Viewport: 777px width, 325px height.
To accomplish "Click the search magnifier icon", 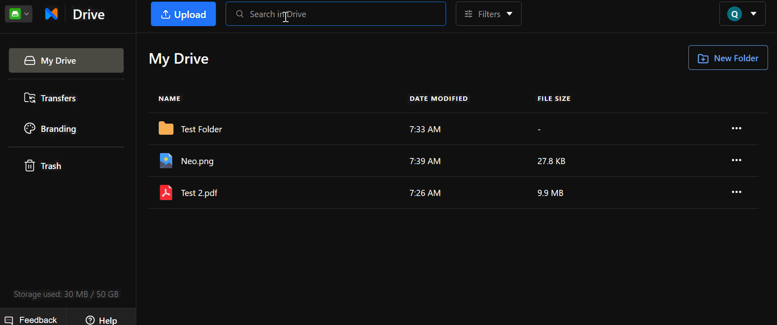I will coord(240,14).
